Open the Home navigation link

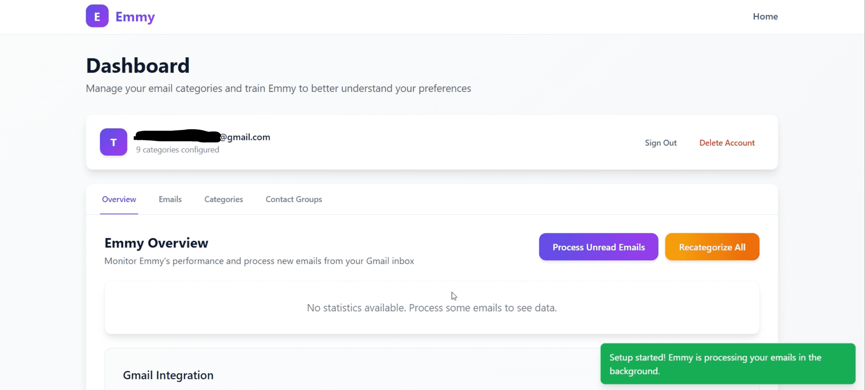click(x=765, y=17)
